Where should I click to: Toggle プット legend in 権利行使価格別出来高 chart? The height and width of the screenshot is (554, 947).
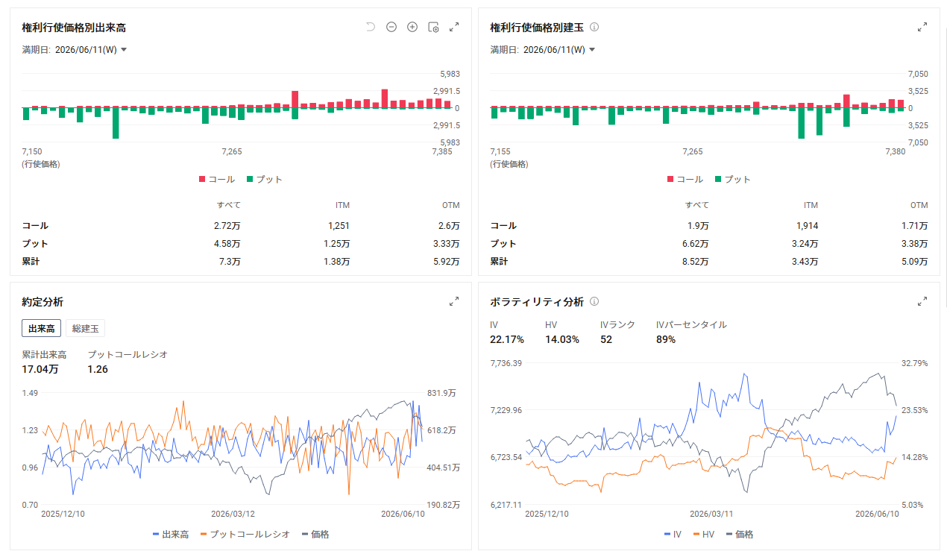[264, 179]
